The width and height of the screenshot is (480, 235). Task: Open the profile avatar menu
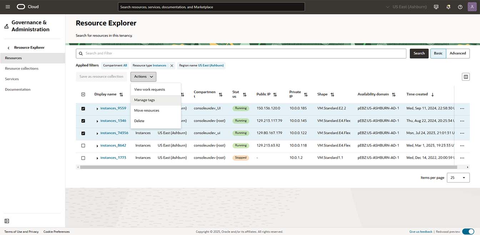click(x=472, y=6)
